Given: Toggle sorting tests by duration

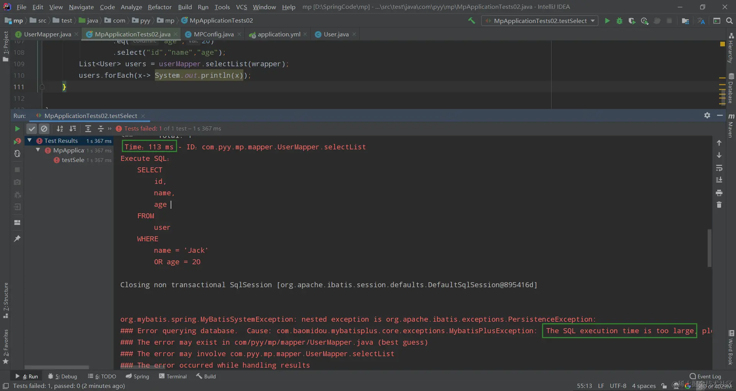Looking at the screenshot, I should [72, 129].
